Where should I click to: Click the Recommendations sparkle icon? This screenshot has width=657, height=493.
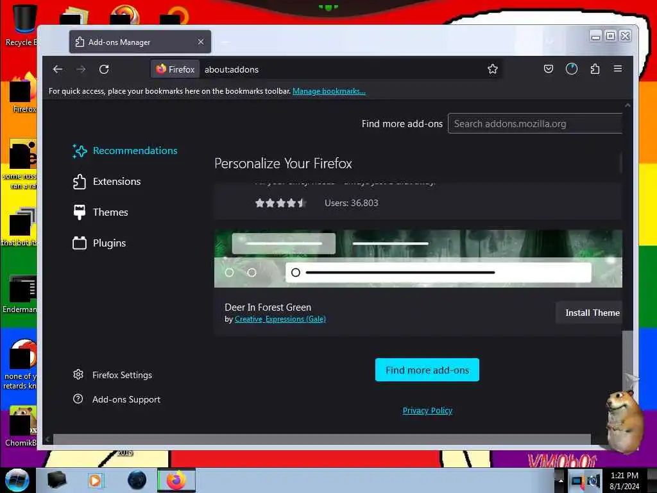pyautogui.click(x=80, y=150)
